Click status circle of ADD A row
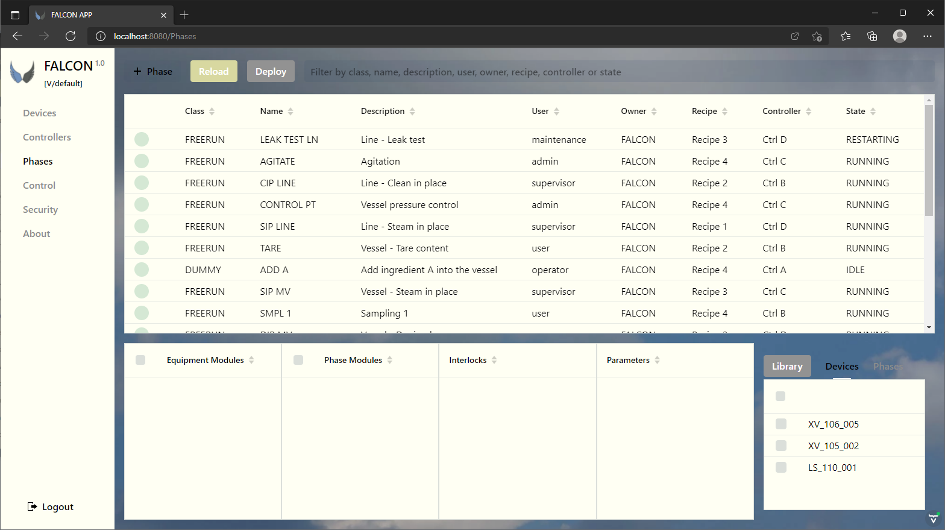 142,270
